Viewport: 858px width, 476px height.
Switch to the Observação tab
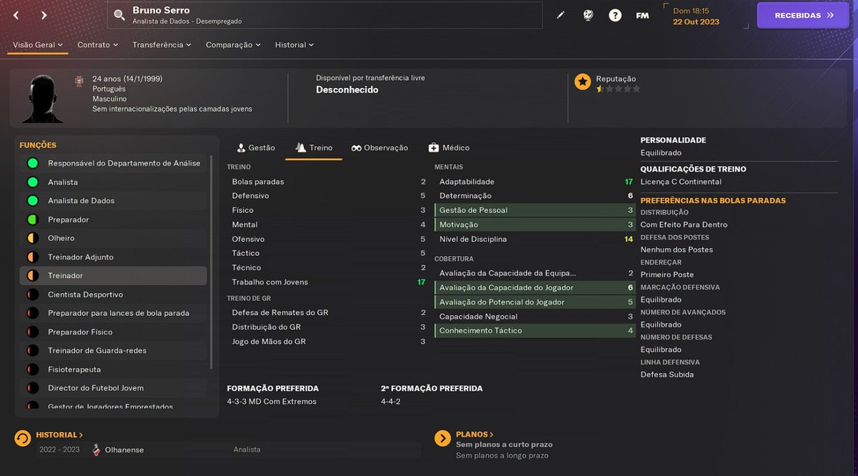click(380, 148)
